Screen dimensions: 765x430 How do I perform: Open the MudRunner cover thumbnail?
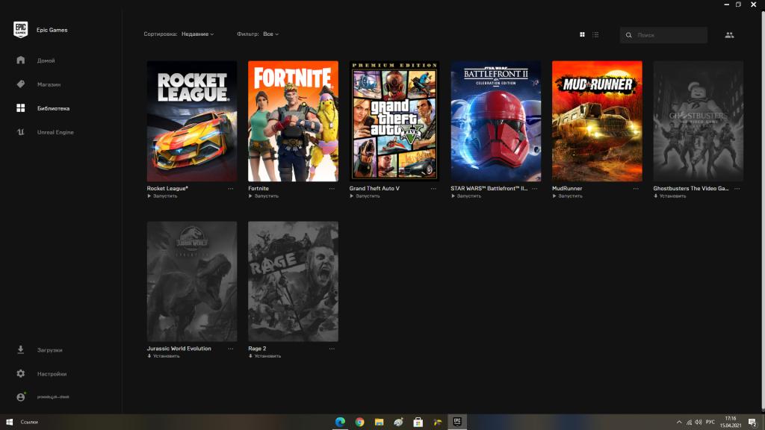coord(597,121)
